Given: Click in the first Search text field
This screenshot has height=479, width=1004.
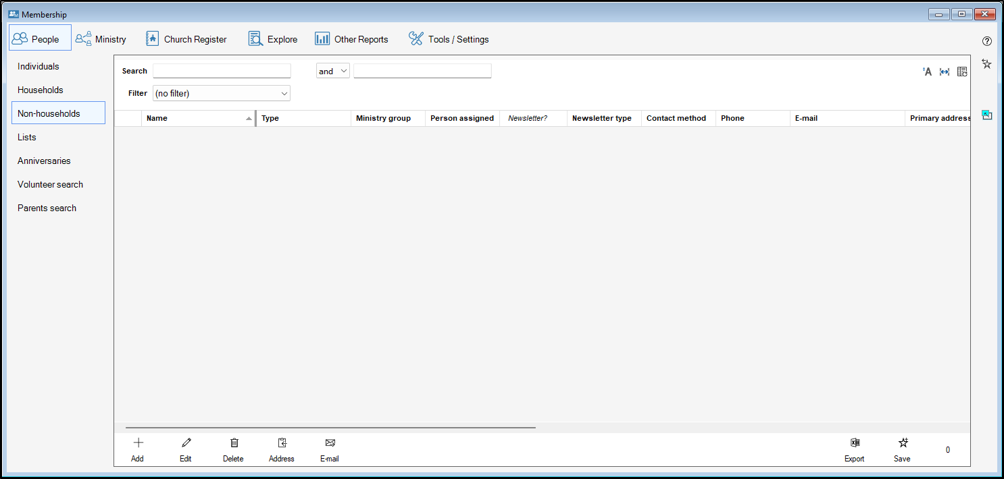Looking at the screenshot, I should pyautogui.click(x=222, y=71).
